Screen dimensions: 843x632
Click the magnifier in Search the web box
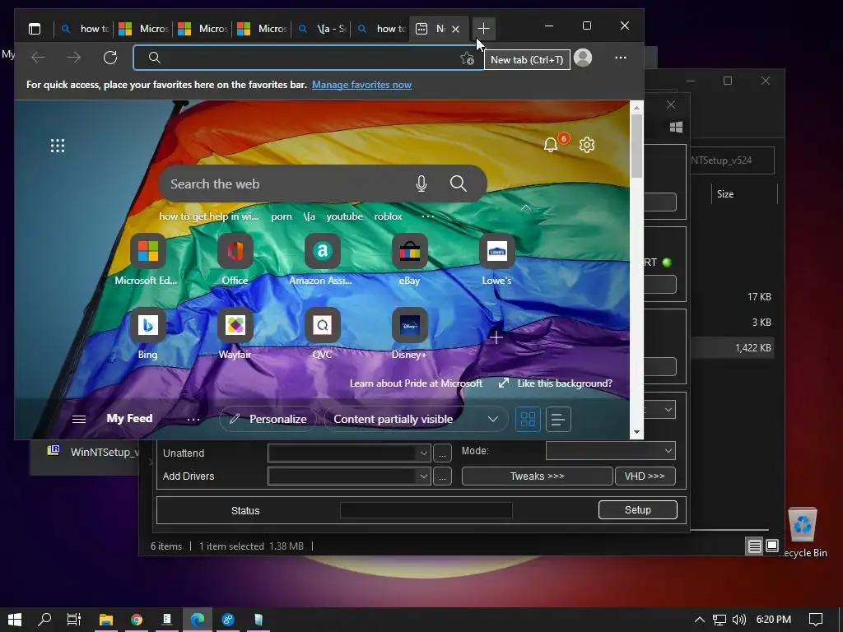point(458,184)
